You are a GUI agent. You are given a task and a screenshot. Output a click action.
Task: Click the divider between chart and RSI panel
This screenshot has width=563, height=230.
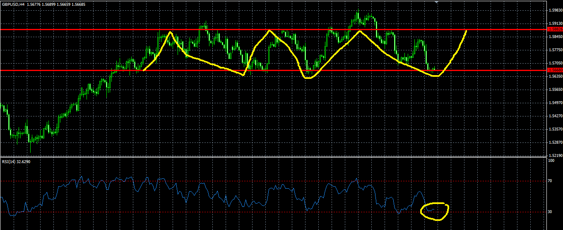click(273, 157)
